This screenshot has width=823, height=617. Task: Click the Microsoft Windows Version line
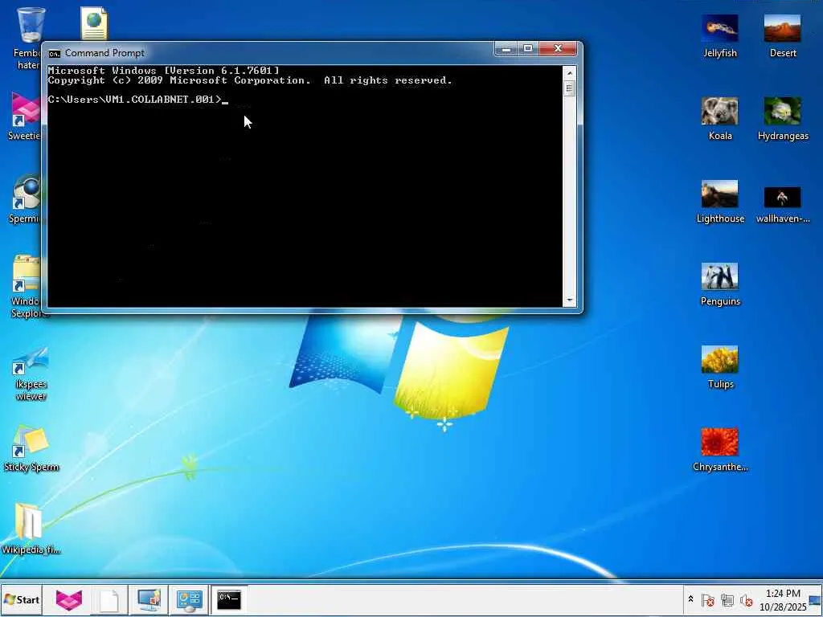click(163, 71)
